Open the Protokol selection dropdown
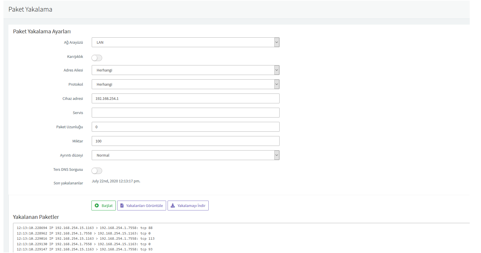481x253 pixels. click(x=185, y=84)
